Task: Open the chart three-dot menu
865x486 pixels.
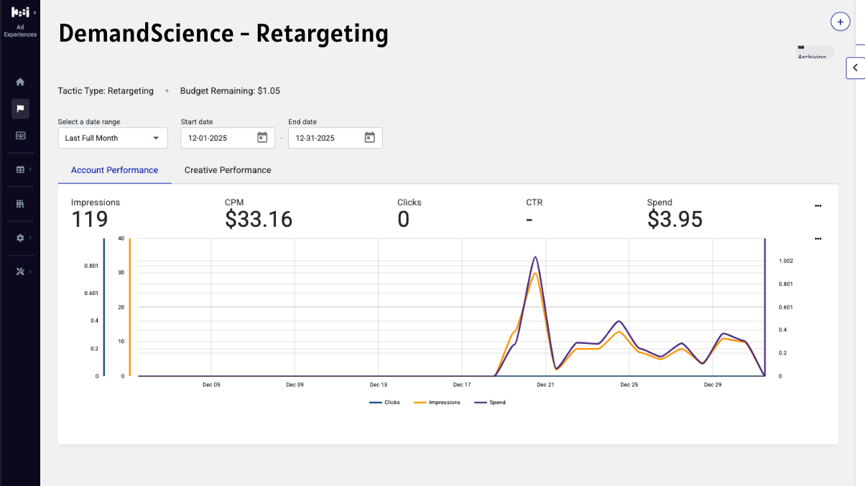Action: (818, 238)
